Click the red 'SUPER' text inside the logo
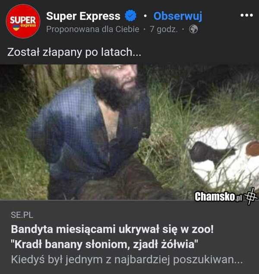The height and width of the screenshot is (274, 259). (23, 20)
